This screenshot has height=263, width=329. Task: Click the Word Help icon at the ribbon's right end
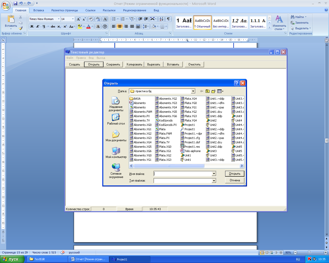[326, 10]
